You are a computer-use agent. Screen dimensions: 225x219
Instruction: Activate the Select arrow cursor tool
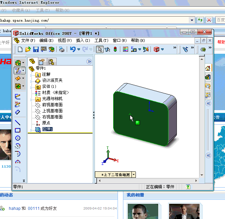click(100, 50)
